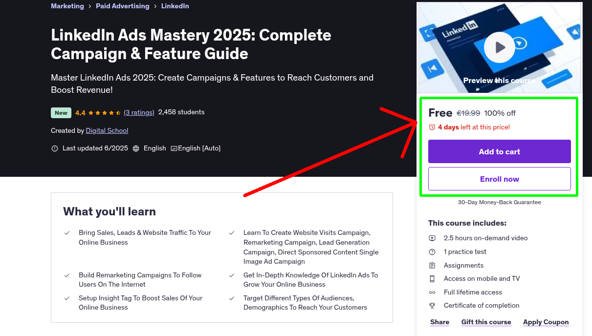Click the struck-through €19.99 price
Viewport: 592px width, 336px height.
point(468,113)
